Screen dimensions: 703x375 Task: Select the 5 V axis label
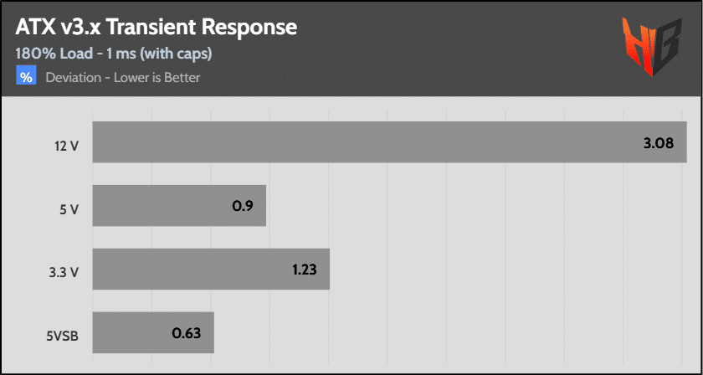pyautogui.click(x=69, y=207)
